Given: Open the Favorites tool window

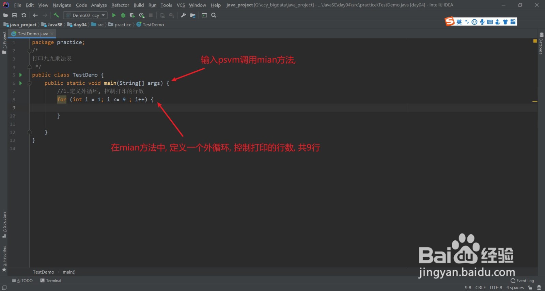Looking at the screenshot, I should (x=4, y=259).
